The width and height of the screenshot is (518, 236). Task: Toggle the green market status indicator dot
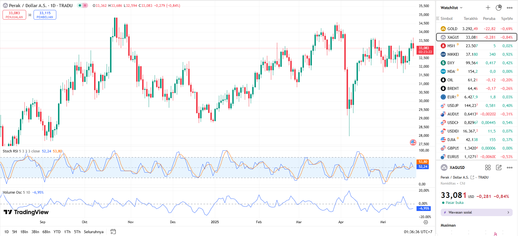[x=80, y=5]
